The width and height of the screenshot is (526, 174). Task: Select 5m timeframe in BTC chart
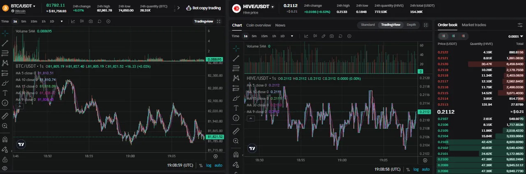[24, 21]
